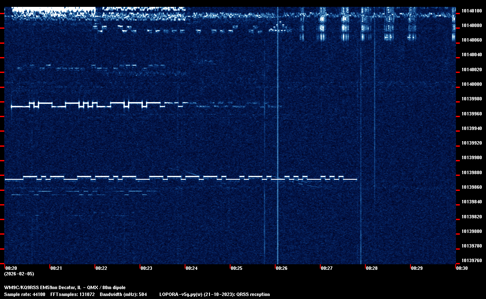
Task: Click the WM9C/KQ9RSS station caption
Action: pyautogui.click(x=65, y=287)
